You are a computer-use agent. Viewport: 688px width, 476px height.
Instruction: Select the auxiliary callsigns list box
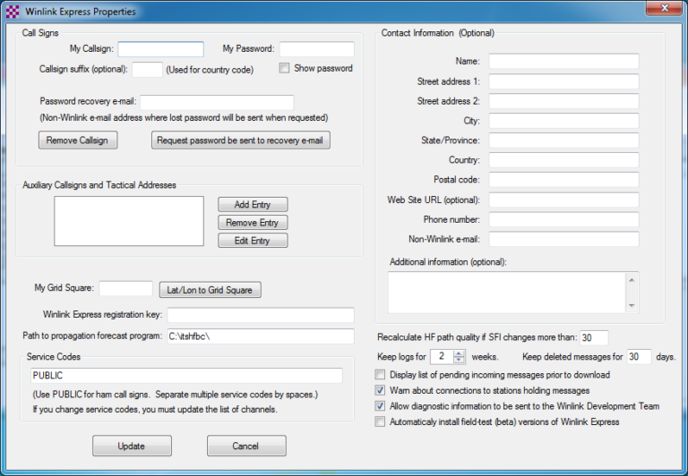click(x=129, y=221)
